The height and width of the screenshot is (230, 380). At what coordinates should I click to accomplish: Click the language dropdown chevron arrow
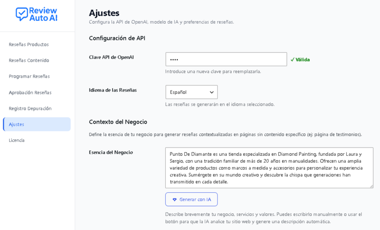tap(212, 92)
